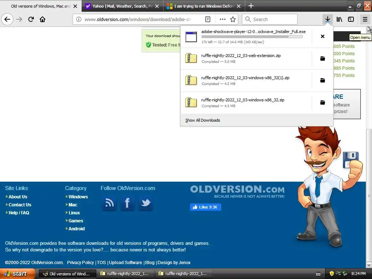This screenshot has width=372, height=279.
Task: Close the Old versions of Windows tab
Action: click(75, 6)
